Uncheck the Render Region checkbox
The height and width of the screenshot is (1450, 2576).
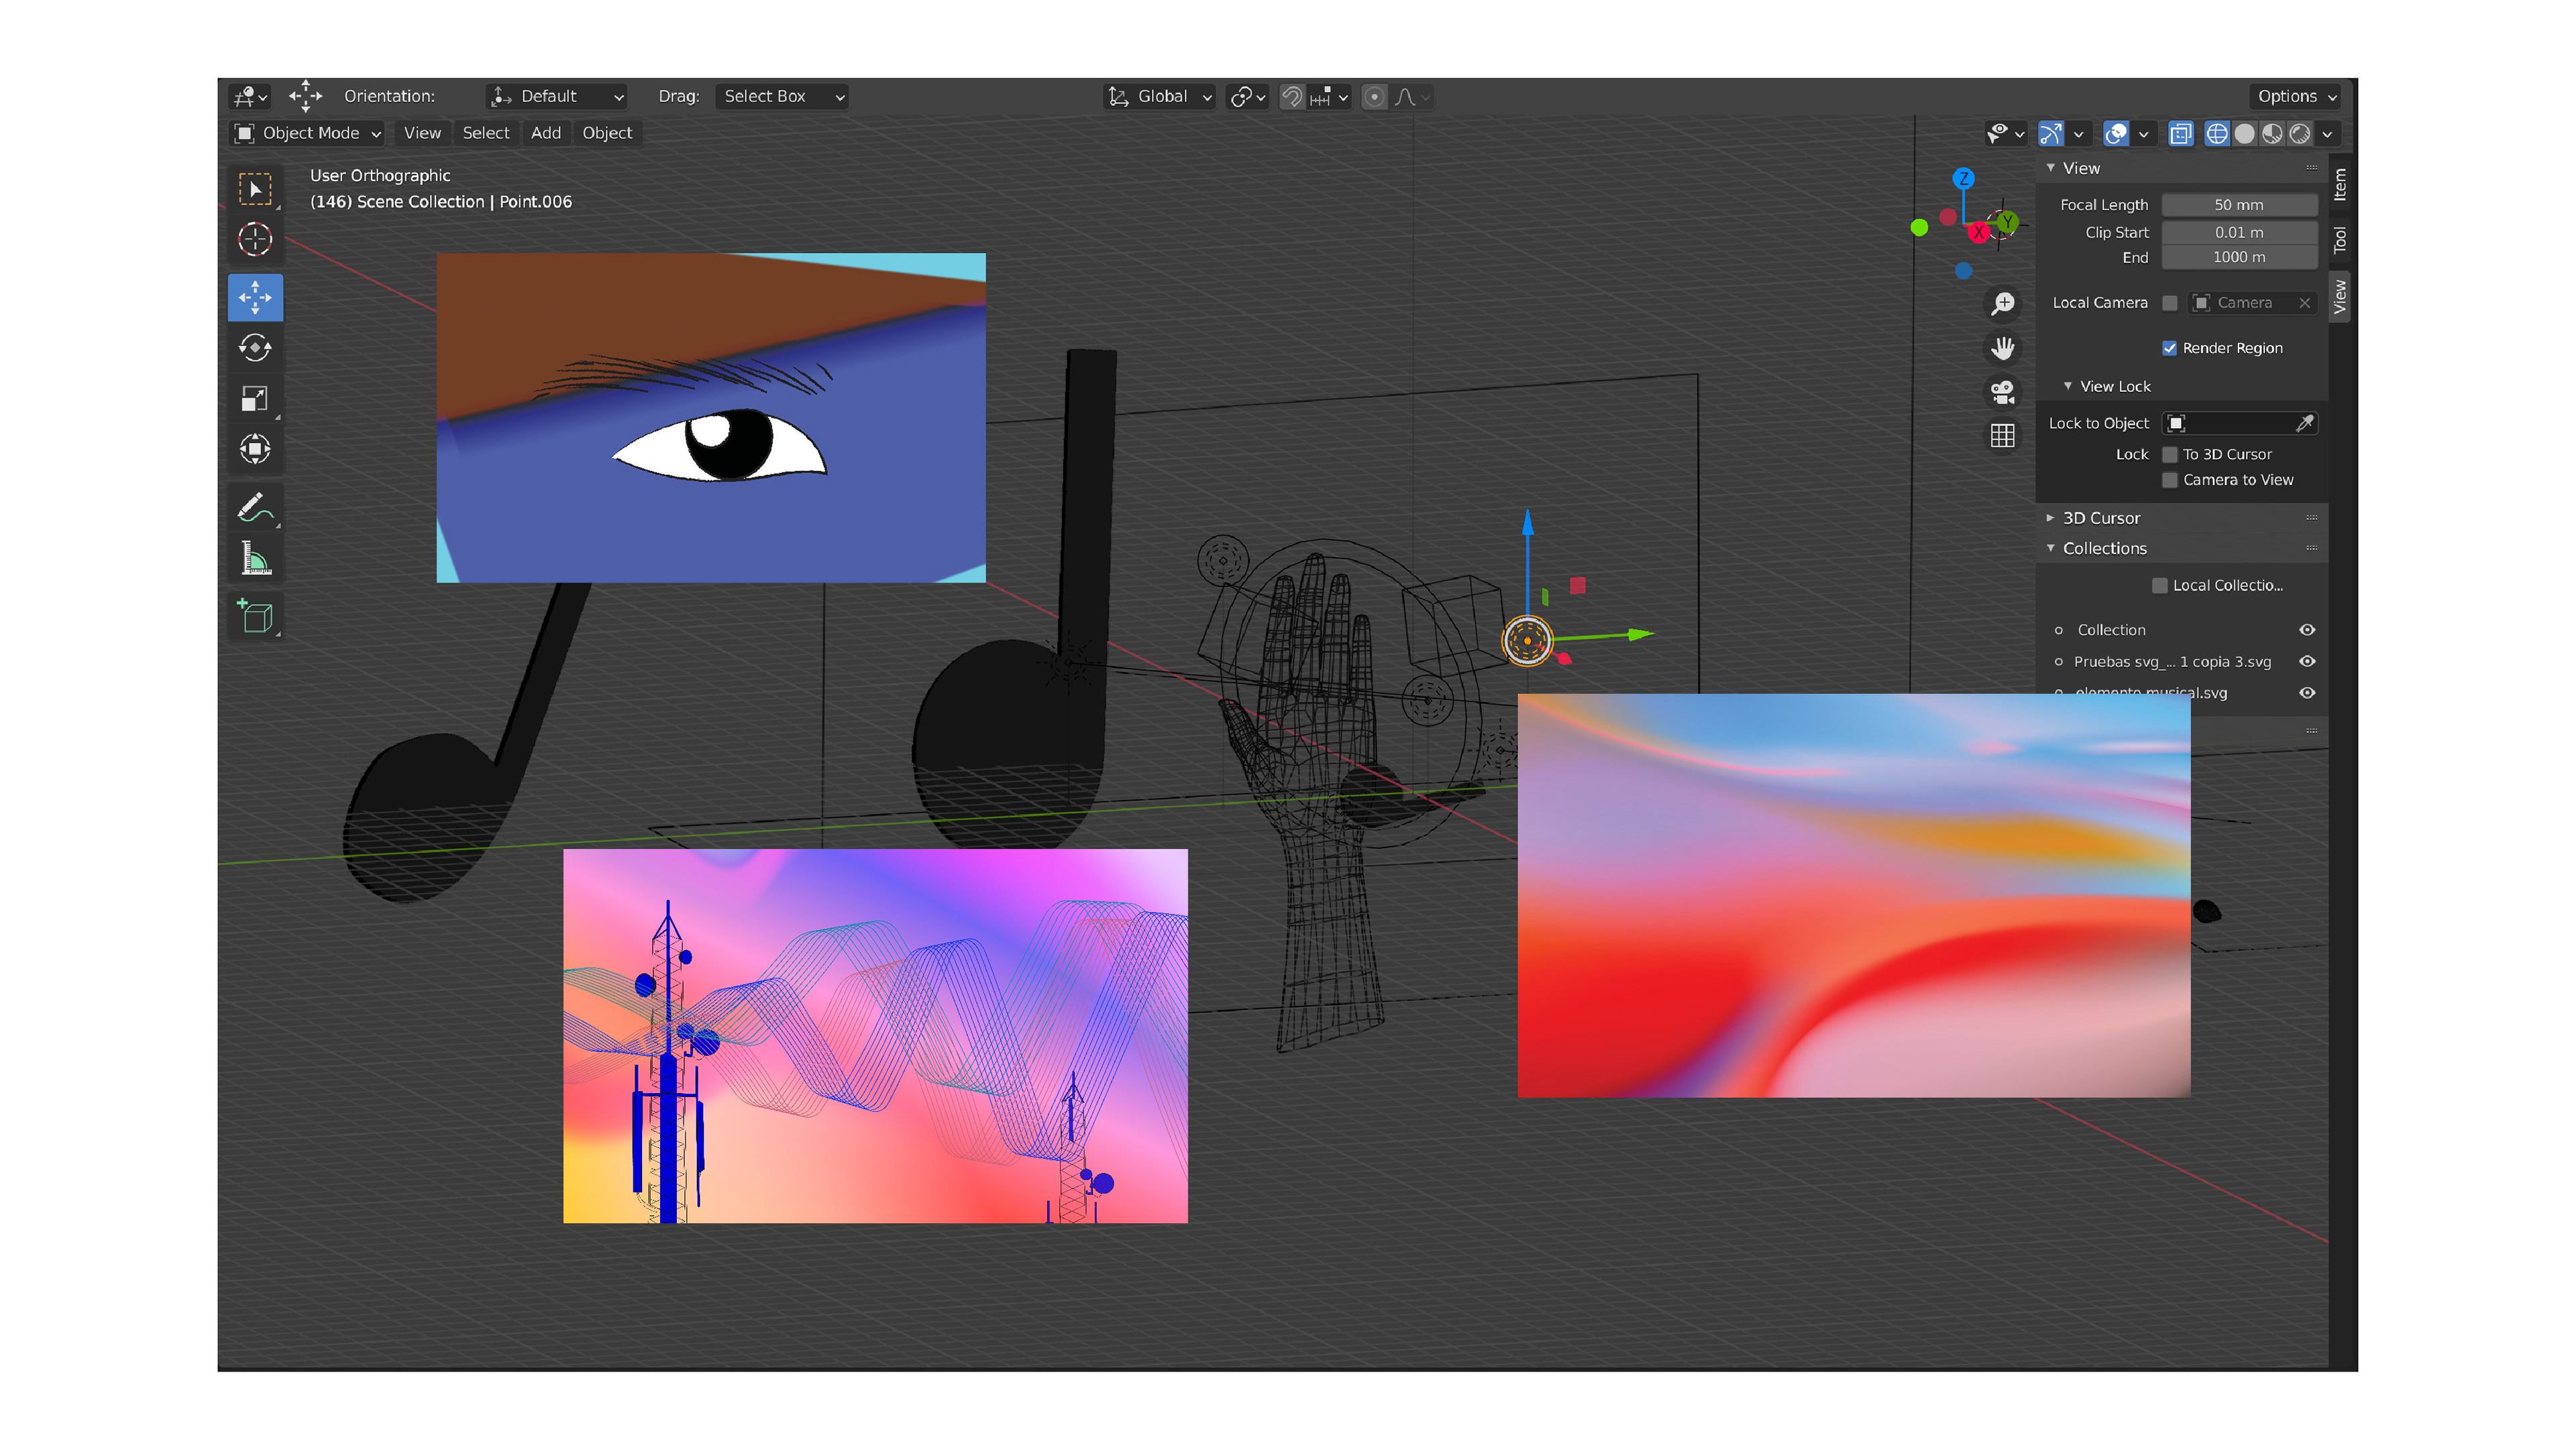pos(2169,348)
